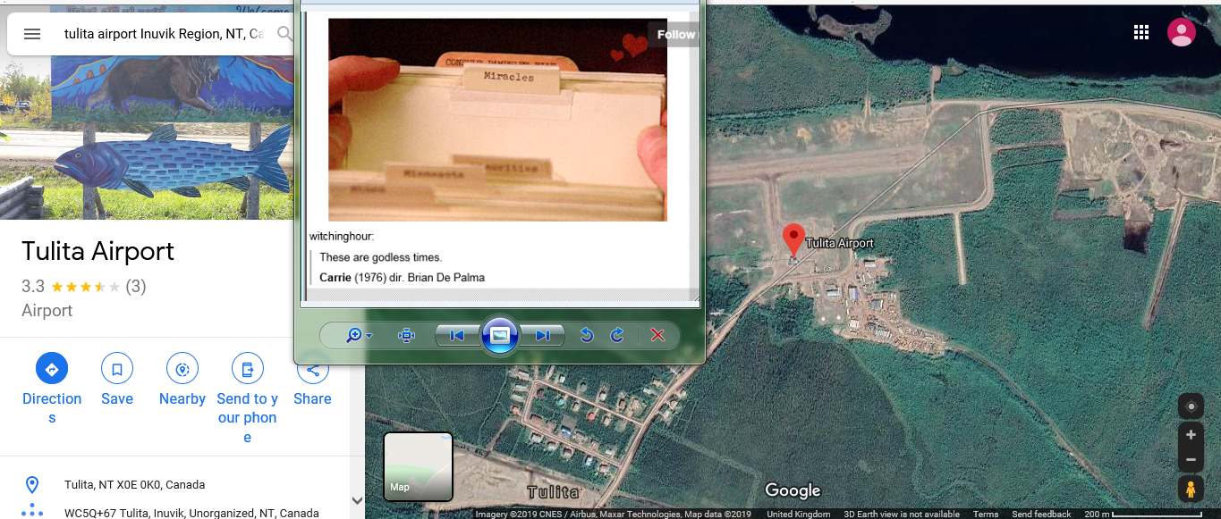
Task: Zoom in on the map
Action: coord(1191,436)
